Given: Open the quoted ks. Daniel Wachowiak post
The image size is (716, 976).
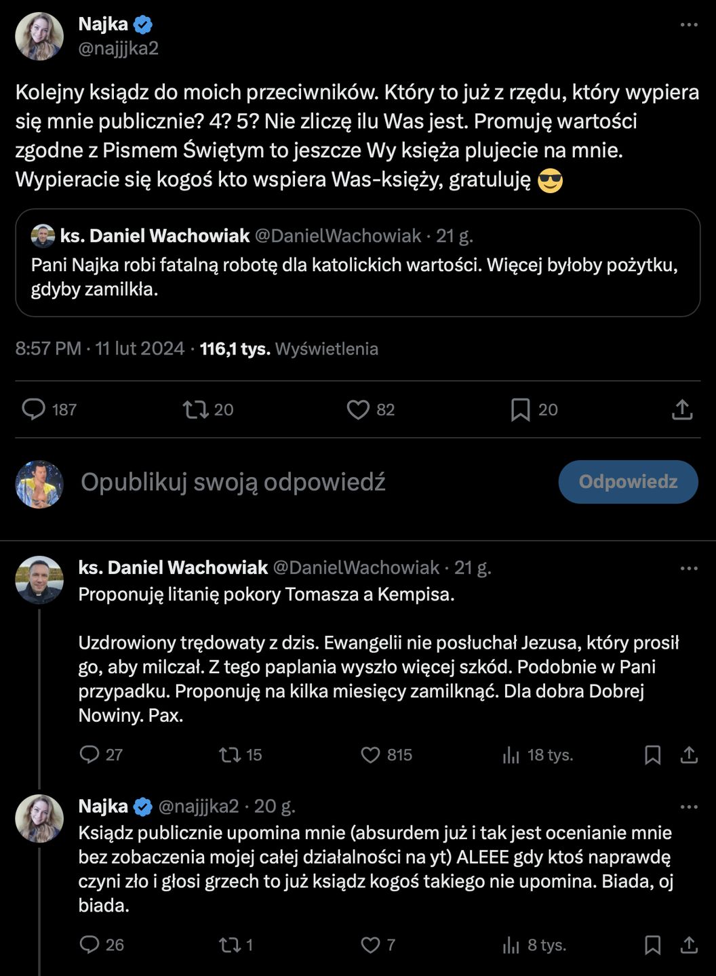Looking at the screenshot, I should click(357, 263).
